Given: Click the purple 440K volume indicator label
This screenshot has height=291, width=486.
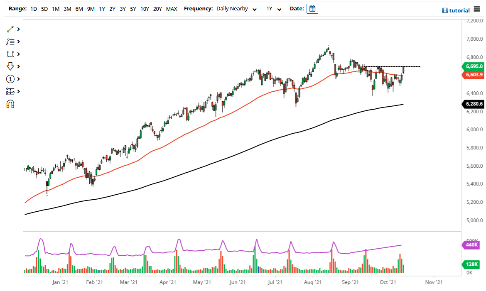Looking at the screenshot, I should tap(472, 245).
